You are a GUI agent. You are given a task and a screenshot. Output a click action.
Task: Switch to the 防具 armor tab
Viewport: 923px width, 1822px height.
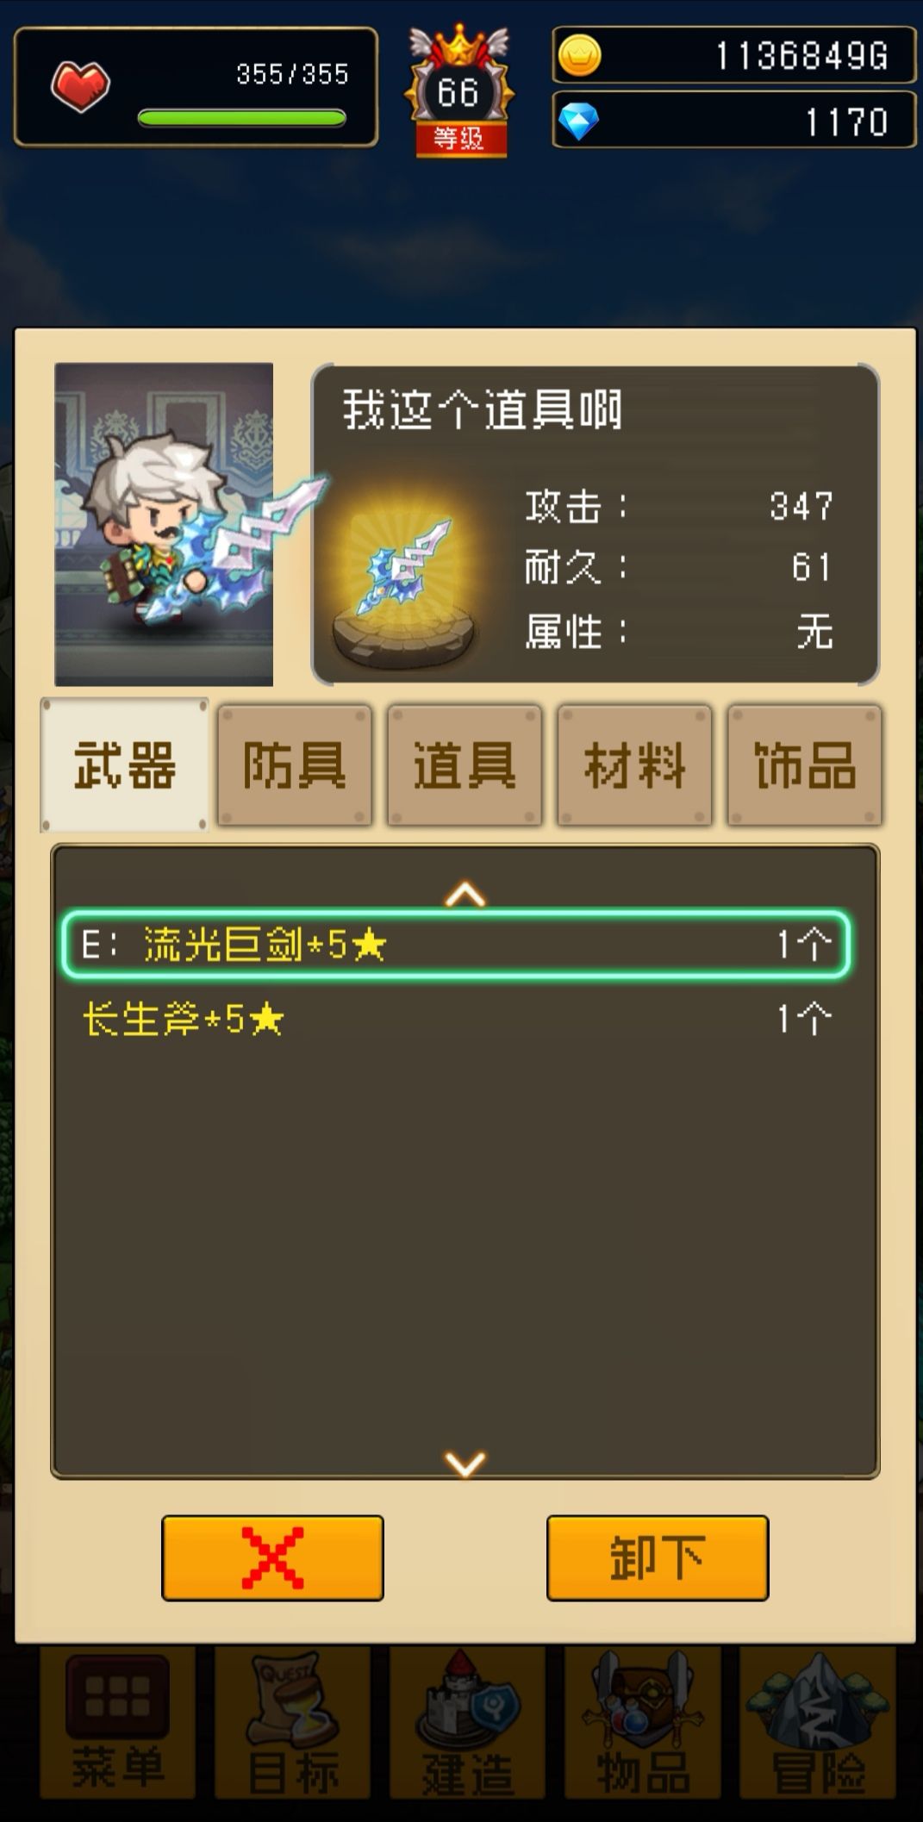point(295,765)
